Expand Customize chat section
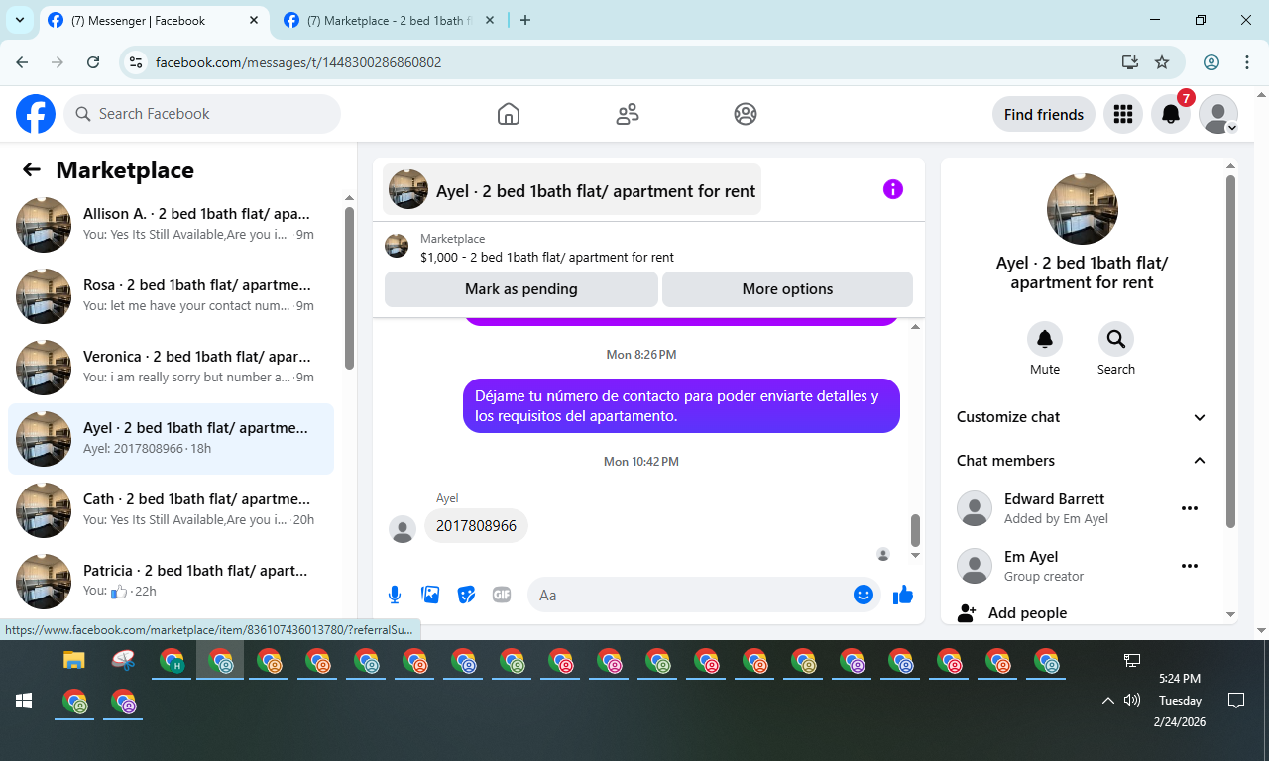This screenshot has width=1269, height=761. (1083, 417)
